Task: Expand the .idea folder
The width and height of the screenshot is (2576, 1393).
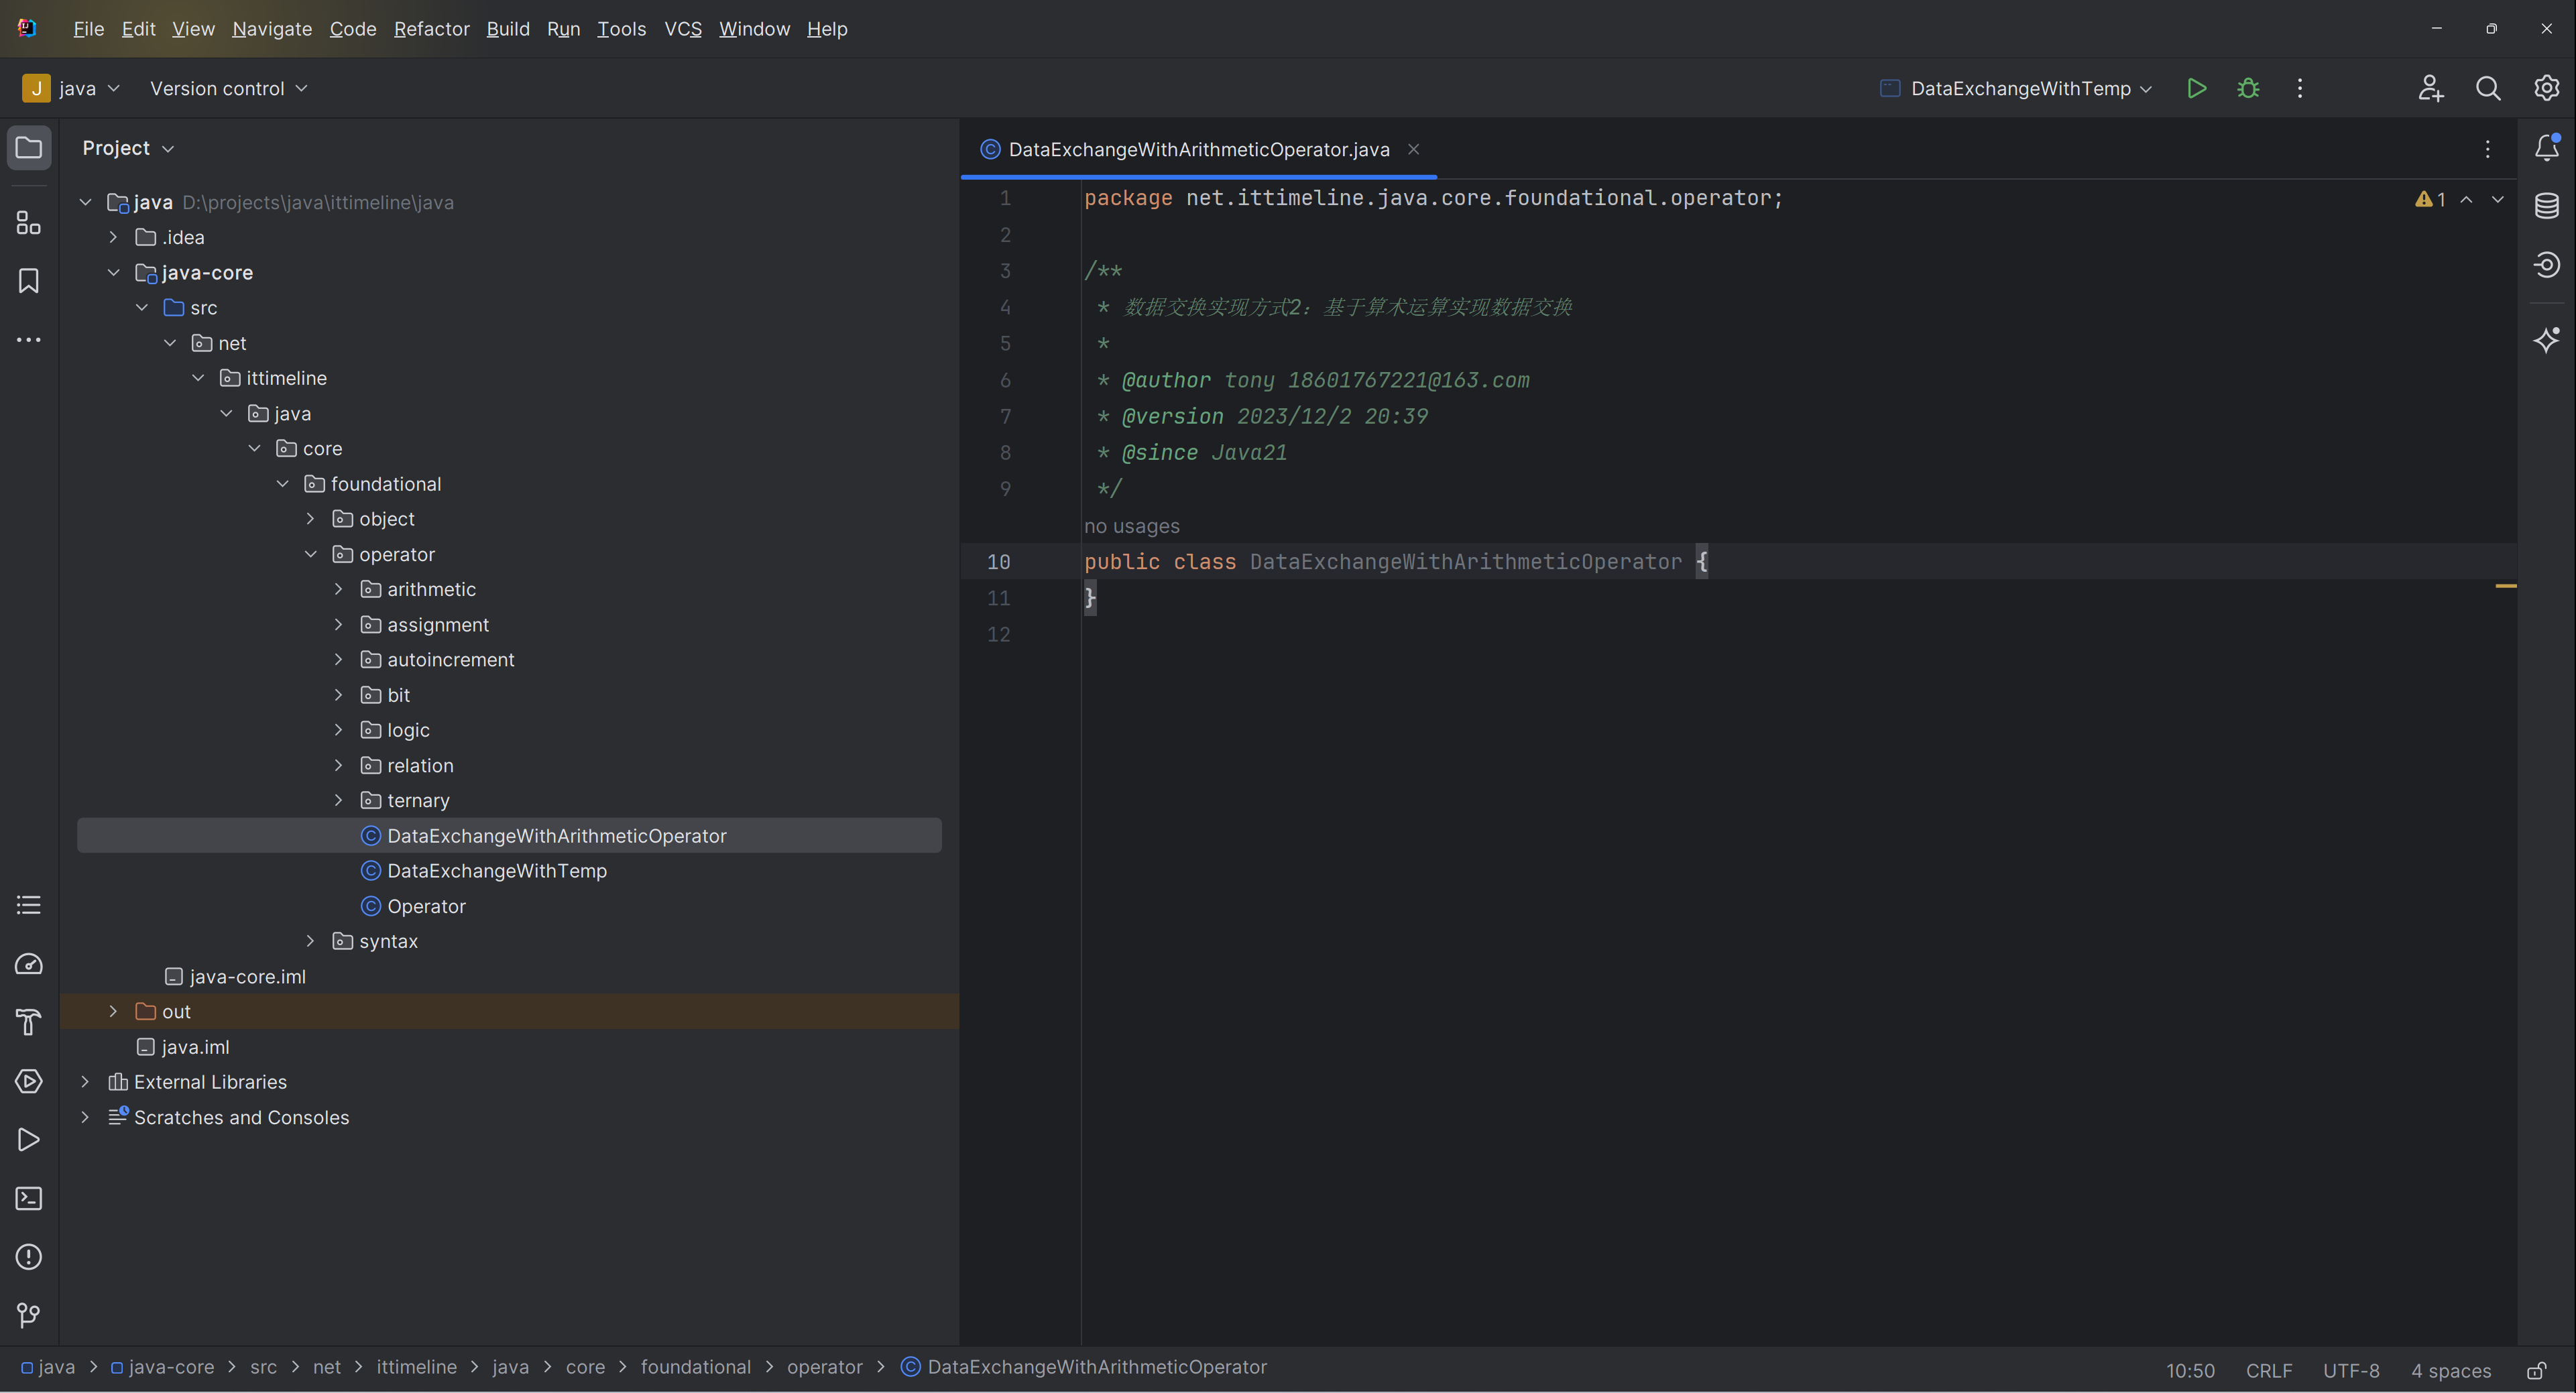Action: pyautogui.click(x=113, y=237)
